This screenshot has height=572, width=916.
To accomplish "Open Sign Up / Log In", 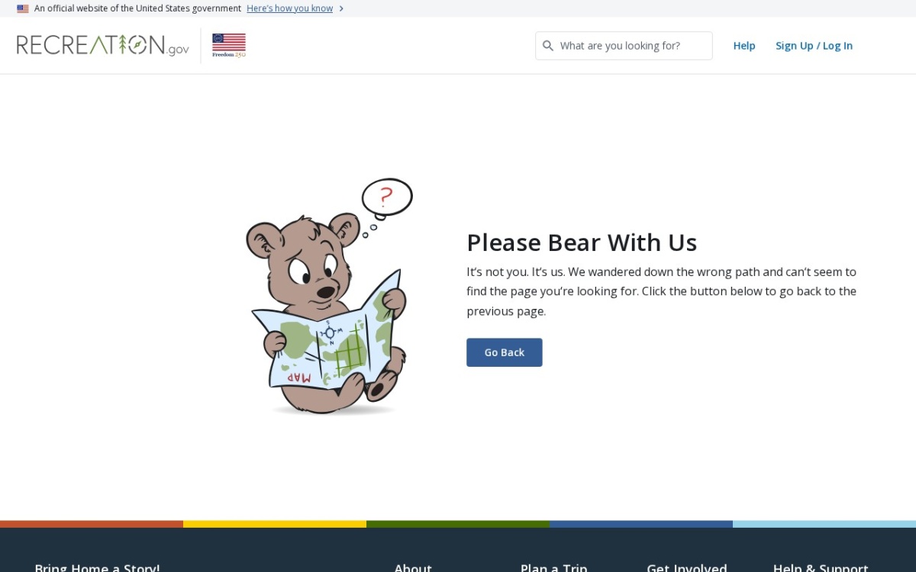I will (814, 46).
